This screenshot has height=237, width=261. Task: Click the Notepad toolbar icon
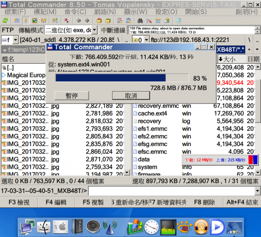(178, 21)
